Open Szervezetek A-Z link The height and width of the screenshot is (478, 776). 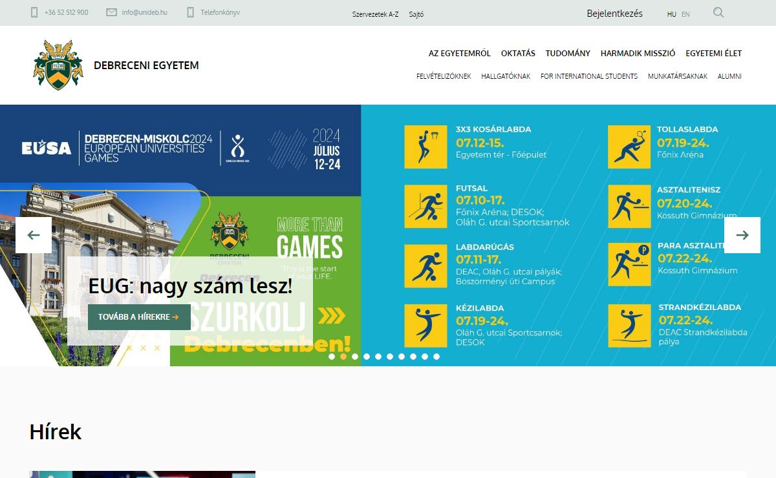[375, 14]
